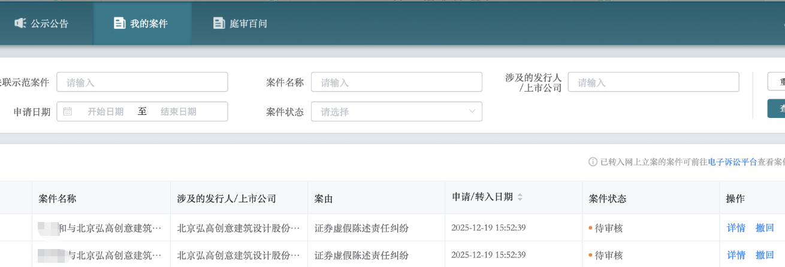Click the info icon beside the notice text

coord(593,162)
